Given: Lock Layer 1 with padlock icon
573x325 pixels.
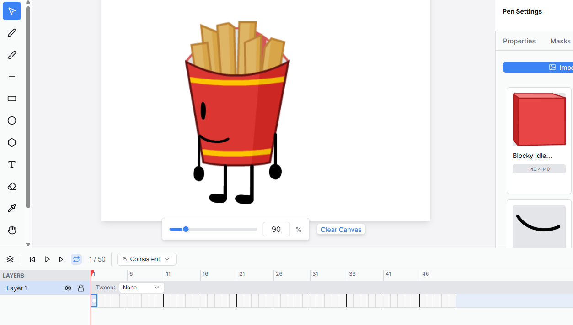Looking at the screenshot, I should pos(81,288).
